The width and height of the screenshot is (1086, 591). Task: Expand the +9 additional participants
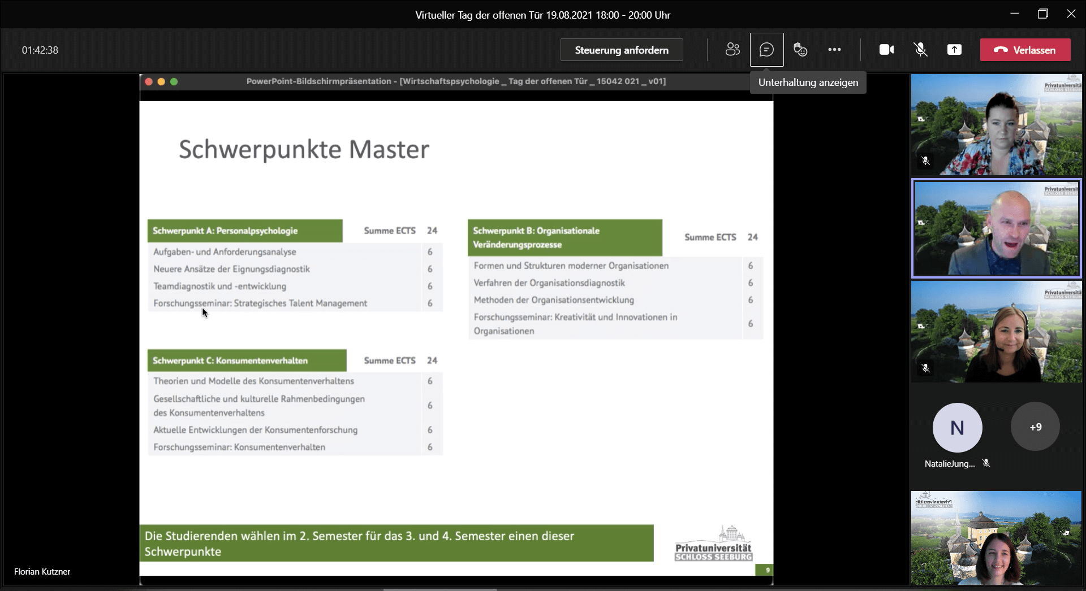pos(1035,427)
